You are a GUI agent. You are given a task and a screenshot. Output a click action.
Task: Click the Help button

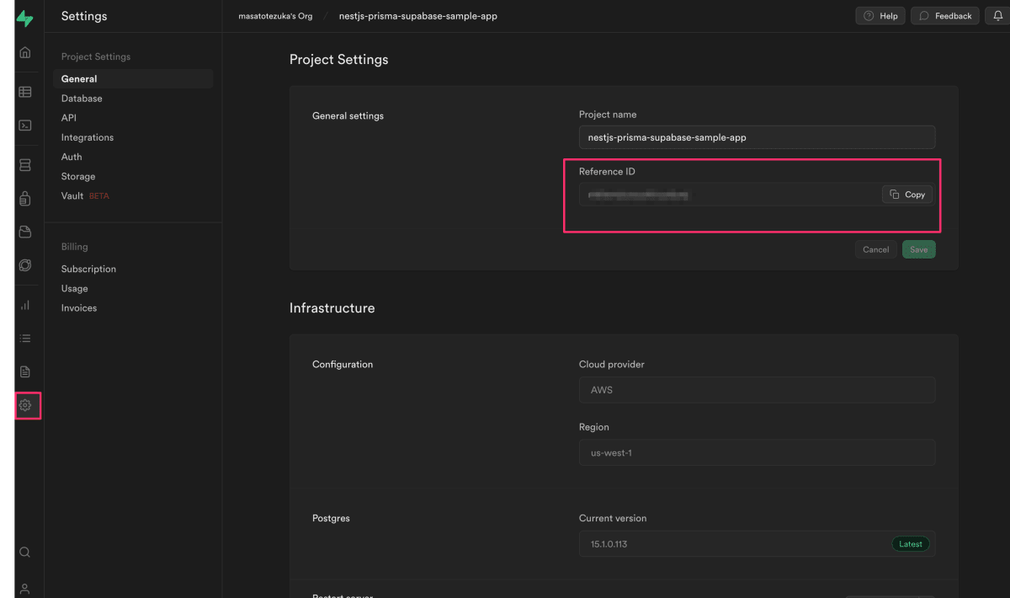click(x=880, y=16)
